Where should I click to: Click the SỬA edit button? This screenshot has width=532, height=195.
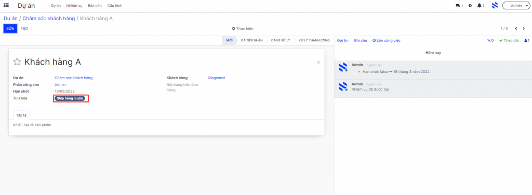(x=10, y=29)
